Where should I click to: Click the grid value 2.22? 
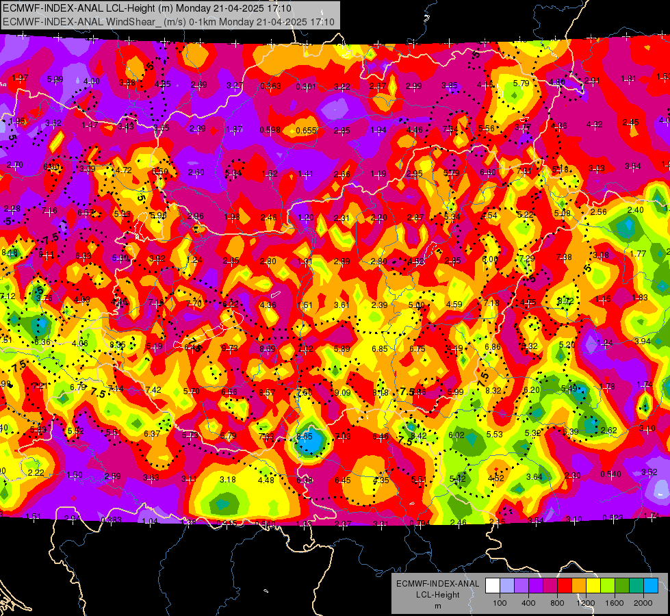[x=36, y=472]
